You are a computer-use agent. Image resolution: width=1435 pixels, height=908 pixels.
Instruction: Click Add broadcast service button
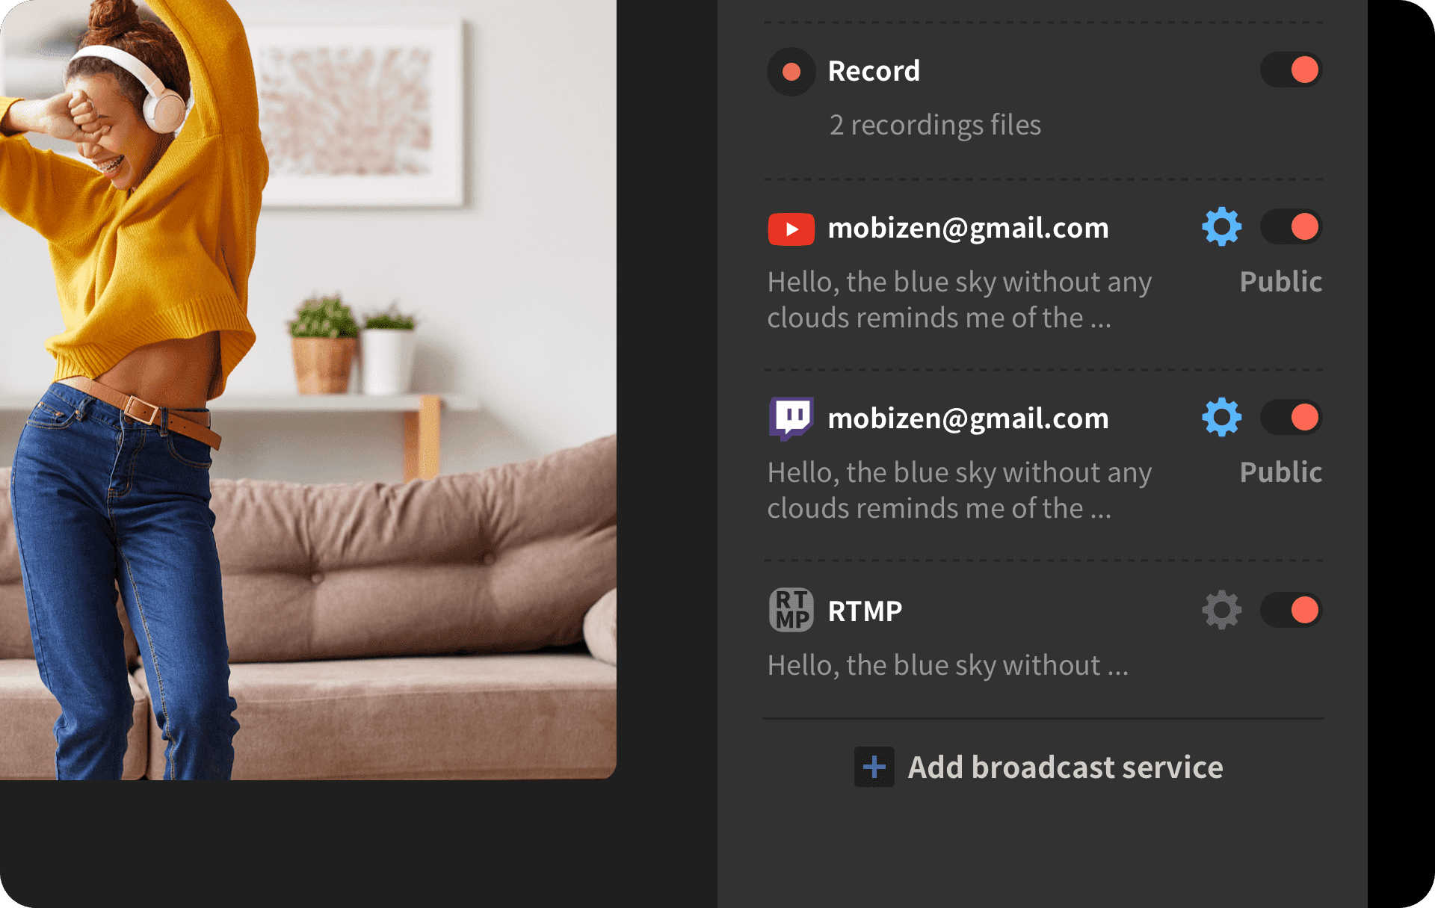tap(1039, 767)
